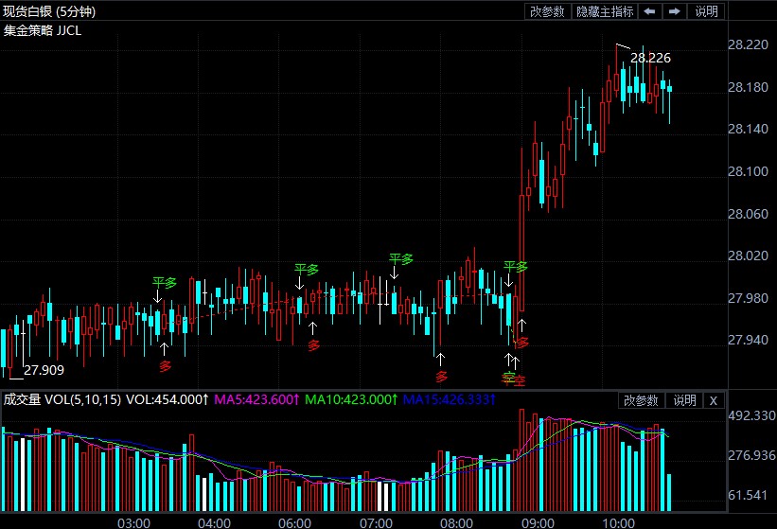Click the 276.936 volume axis label
This screenshot has width=777, height=529.
751,455
